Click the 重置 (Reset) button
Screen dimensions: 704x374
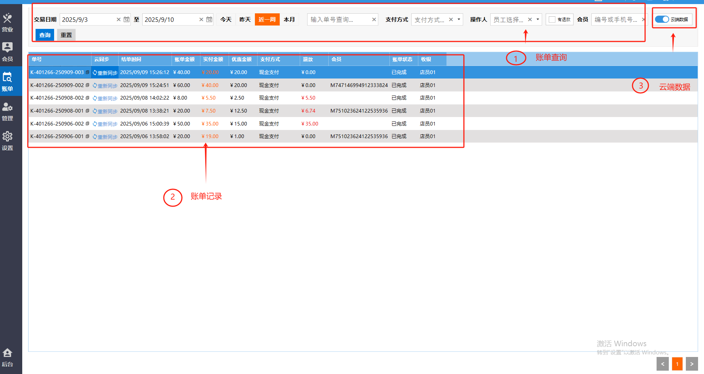coord(66,35)
